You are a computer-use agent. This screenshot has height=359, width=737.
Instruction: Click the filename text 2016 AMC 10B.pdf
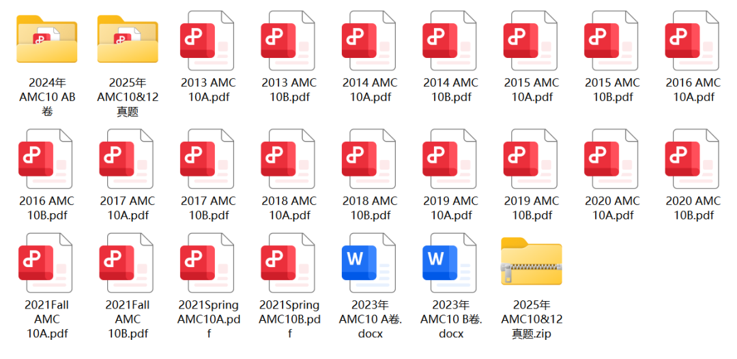47,208
